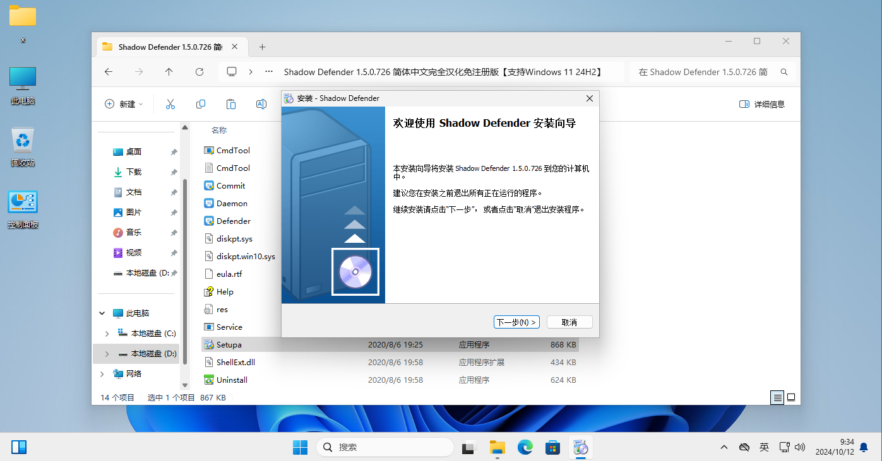Click the Shadow Defender setup taskbar icon
This screenshot has width=882, height=461.
(x=581, y=447)
